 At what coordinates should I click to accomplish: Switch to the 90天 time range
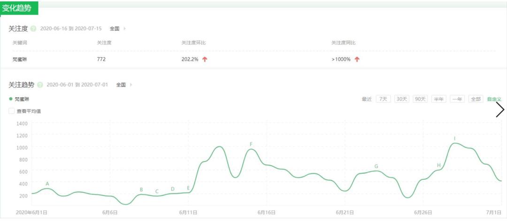[x=420, y=99]
